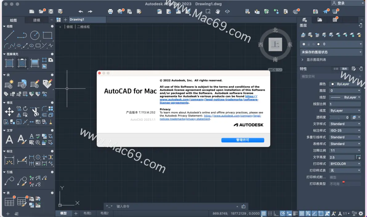Open the 打印样式 BYCOLOR dropdown
Screen dimensions: 367x217
coord(345,164)
